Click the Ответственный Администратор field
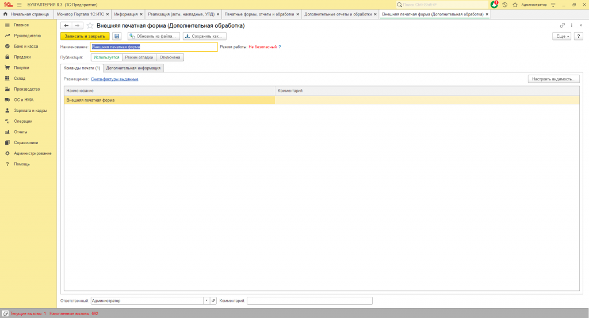Viewport: 589px width, 318px height. coord(147,301)
